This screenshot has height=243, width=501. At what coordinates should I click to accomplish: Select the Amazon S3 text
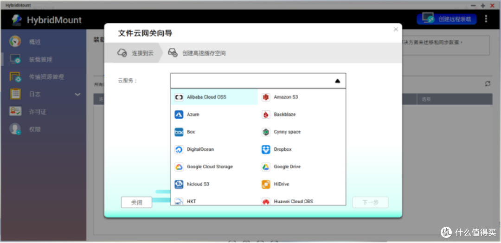[286, 97]
